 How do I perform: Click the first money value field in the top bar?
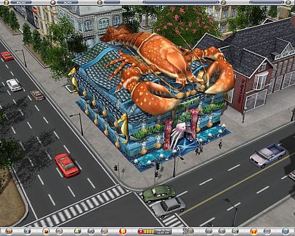[x=21, y=3]
